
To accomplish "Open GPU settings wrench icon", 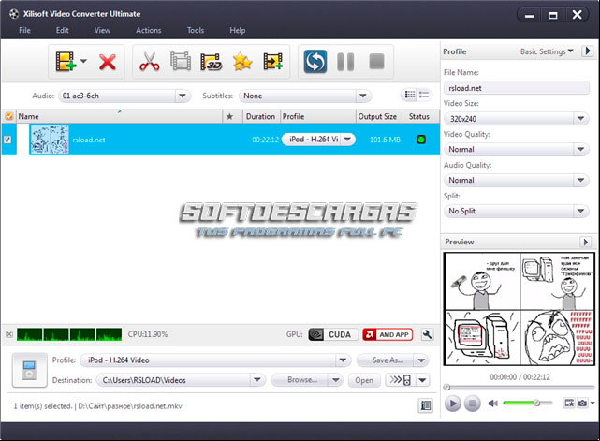I will pos(427,334).
